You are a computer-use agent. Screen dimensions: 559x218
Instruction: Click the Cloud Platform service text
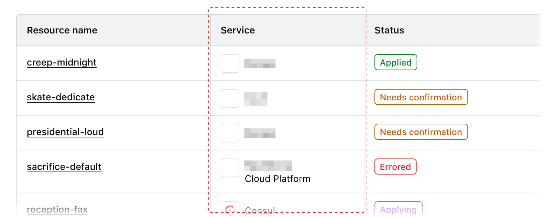tap(278, 179)
